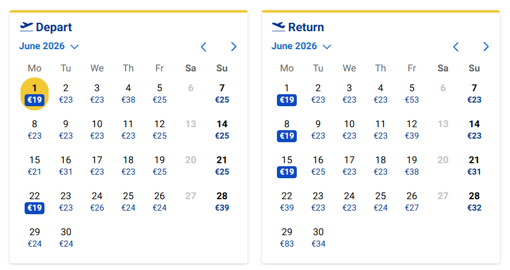Select Sunday June 14 departure date

pos(222,130)
